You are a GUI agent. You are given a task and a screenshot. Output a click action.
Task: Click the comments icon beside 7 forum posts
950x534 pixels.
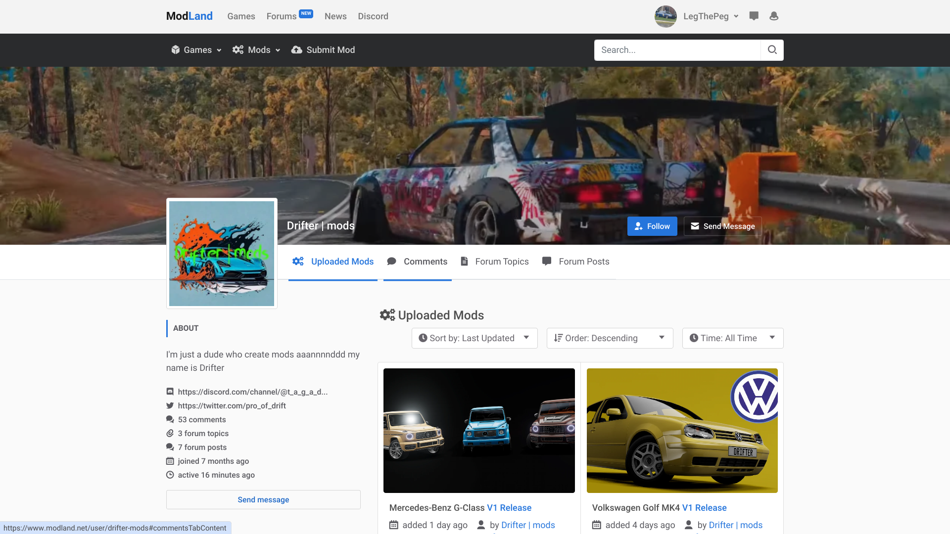point(170,447)
